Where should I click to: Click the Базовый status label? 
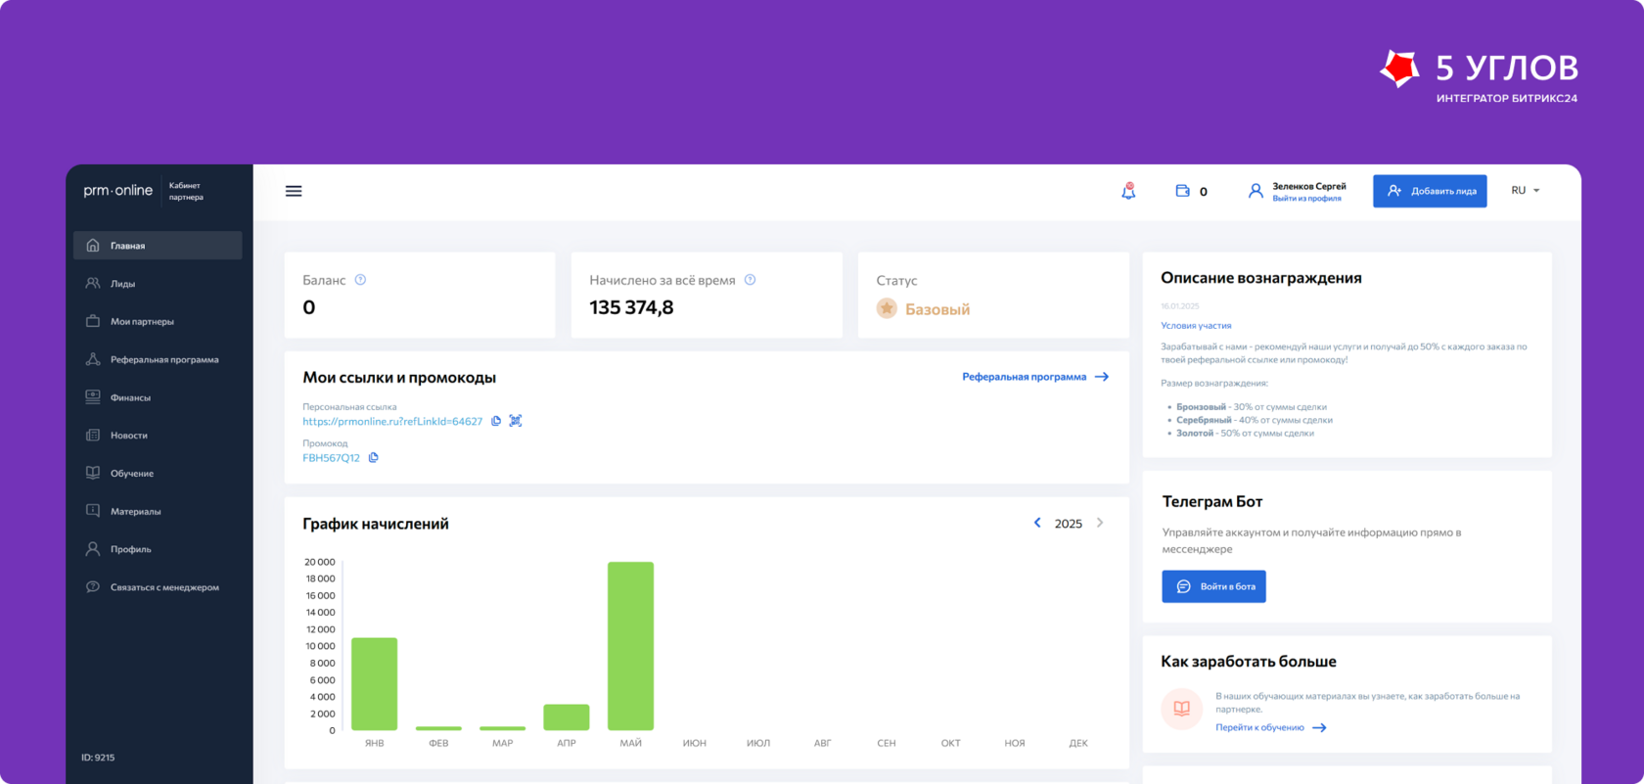(x=937, y=309)
